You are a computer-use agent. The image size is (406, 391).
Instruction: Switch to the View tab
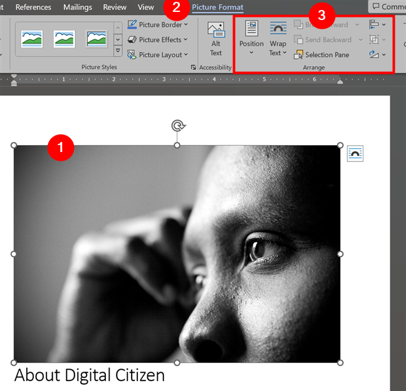tap(145, 7)
